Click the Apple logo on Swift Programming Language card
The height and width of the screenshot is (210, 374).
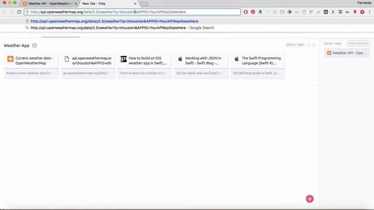pyautogui.click(x=237, y=58)
